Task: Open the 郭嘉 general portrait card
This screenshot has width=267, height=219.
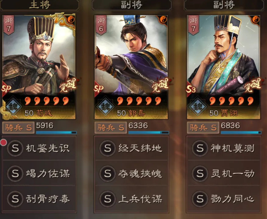Action: pos(131,67)
